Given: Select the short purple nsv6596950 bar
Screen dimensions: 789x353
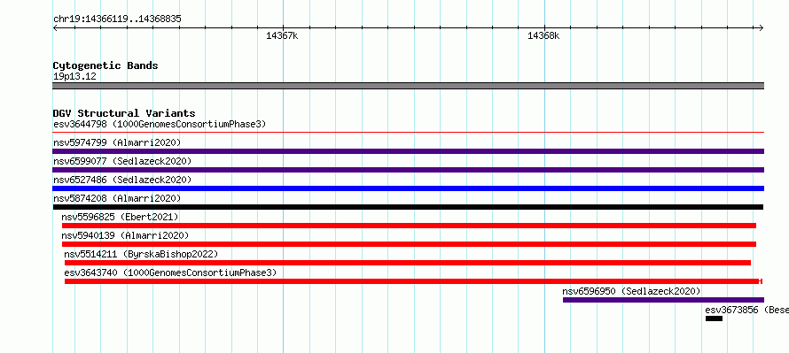Looking at the screenshot, I should pyautogui.click(x=663, y=300).
